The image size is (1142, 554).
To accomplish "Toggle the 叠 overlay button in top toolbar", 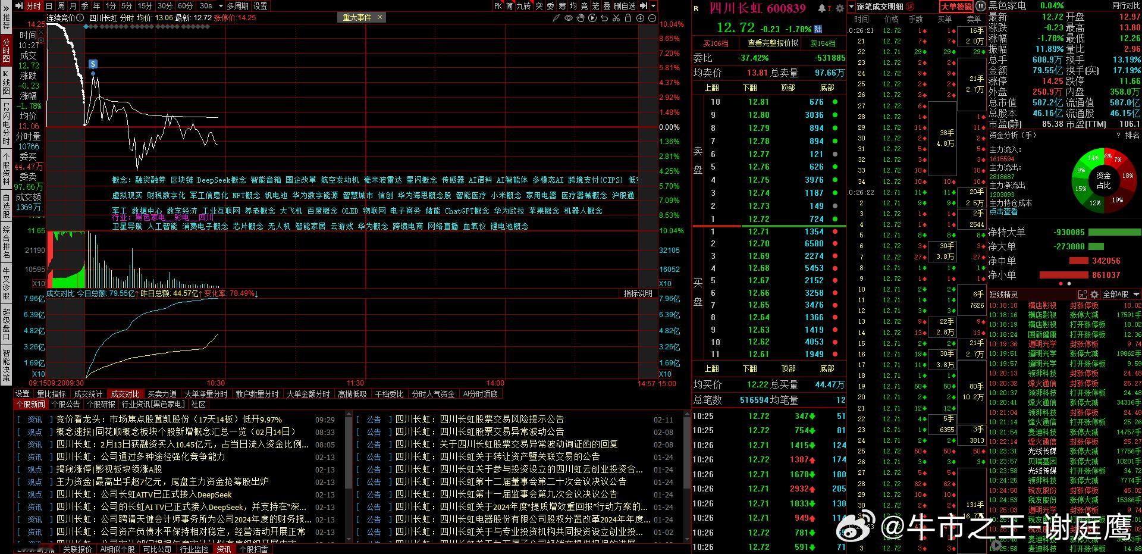I will [x=607, y=6].
